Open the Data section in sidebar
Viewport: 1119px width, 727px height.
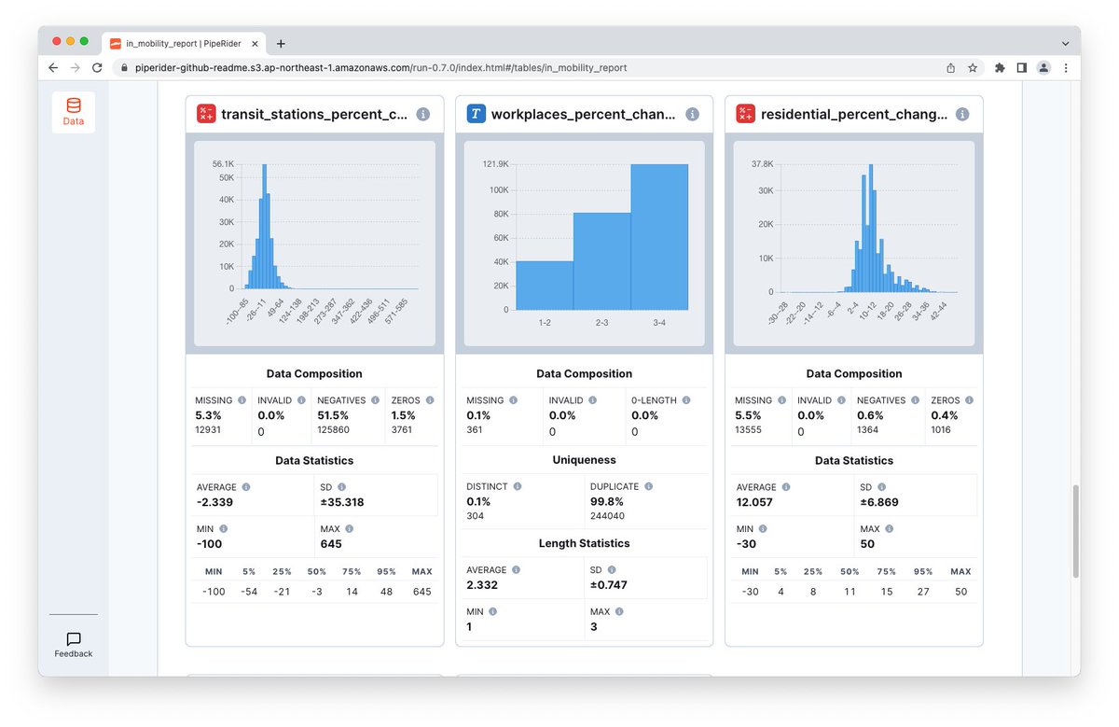73,112
